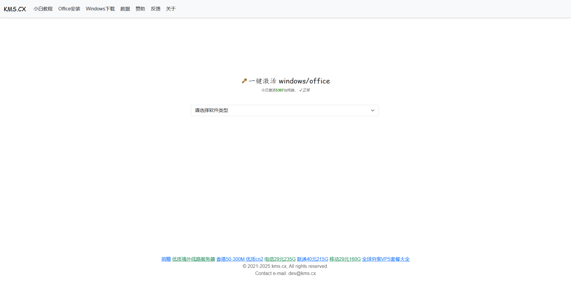
Task: Open the 赞助 navigation link
Action: point(140,9)
